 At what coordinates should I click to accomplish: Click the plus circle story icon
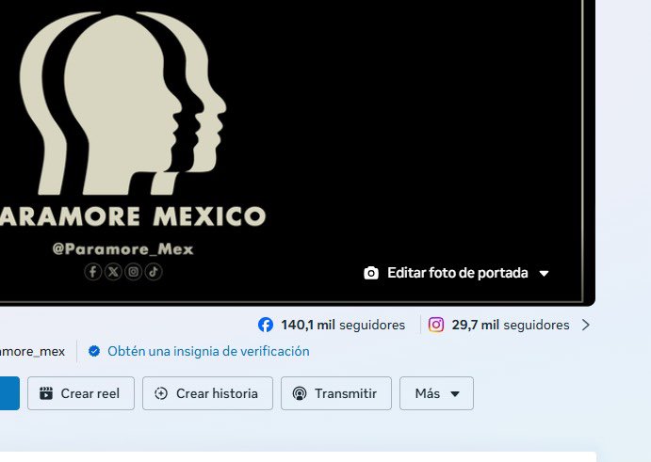161,393
